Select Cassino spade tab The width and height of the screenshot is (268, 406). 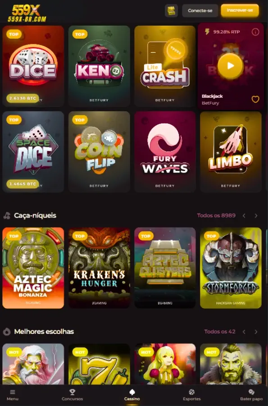tap(132, 395)
